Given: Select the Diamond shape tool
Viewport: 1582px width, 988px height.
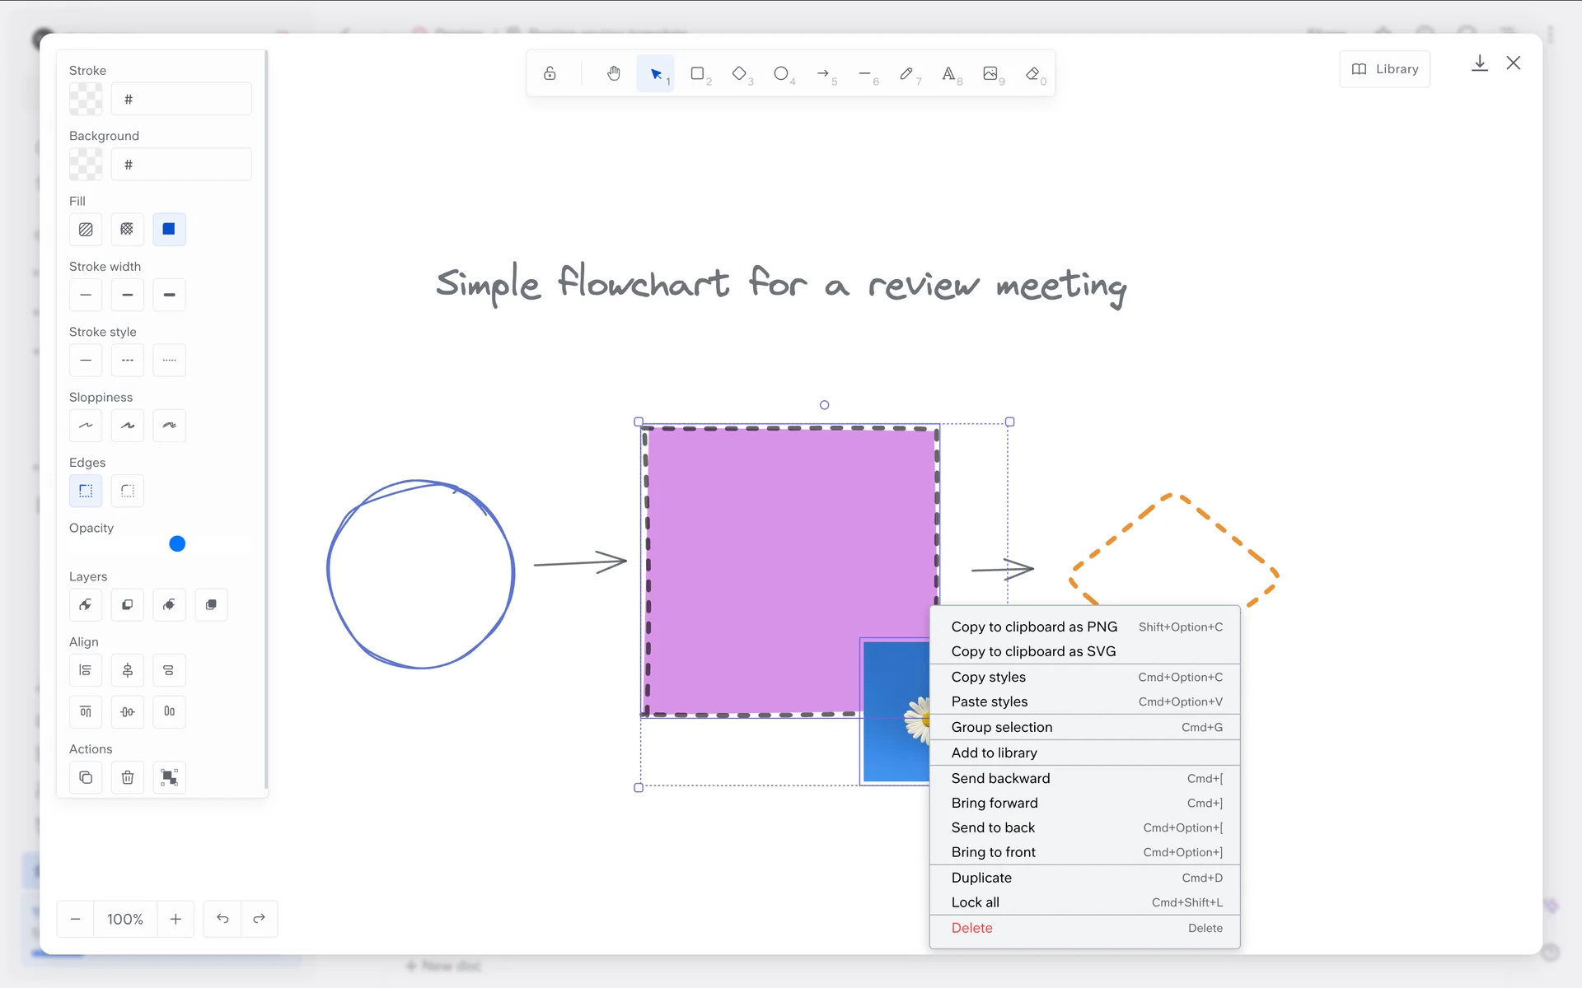Looking at the screenshot, I should 739,73.
